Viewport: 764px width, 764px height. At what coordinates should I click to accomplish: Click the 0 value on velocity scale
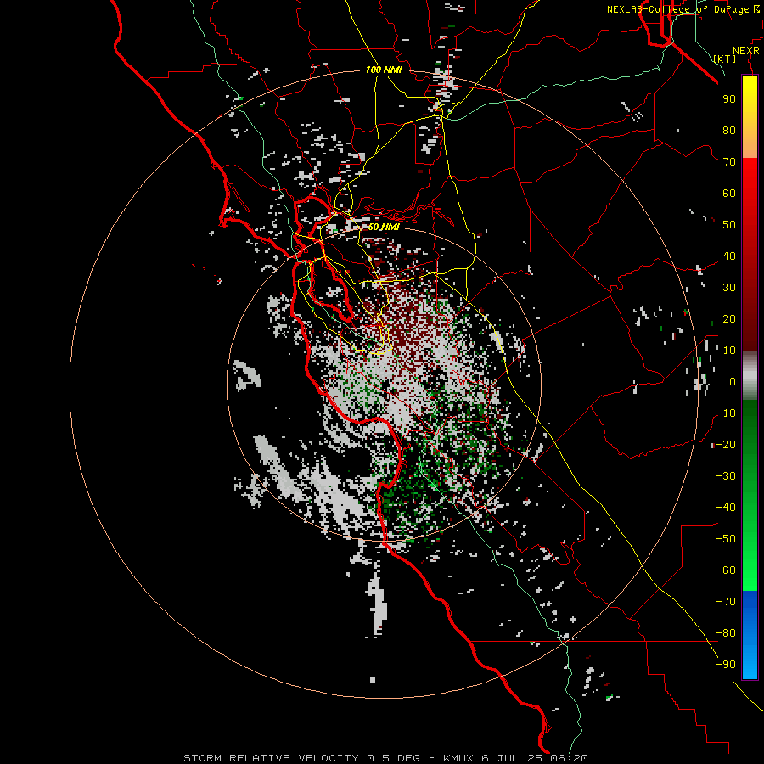click(733, 382)
